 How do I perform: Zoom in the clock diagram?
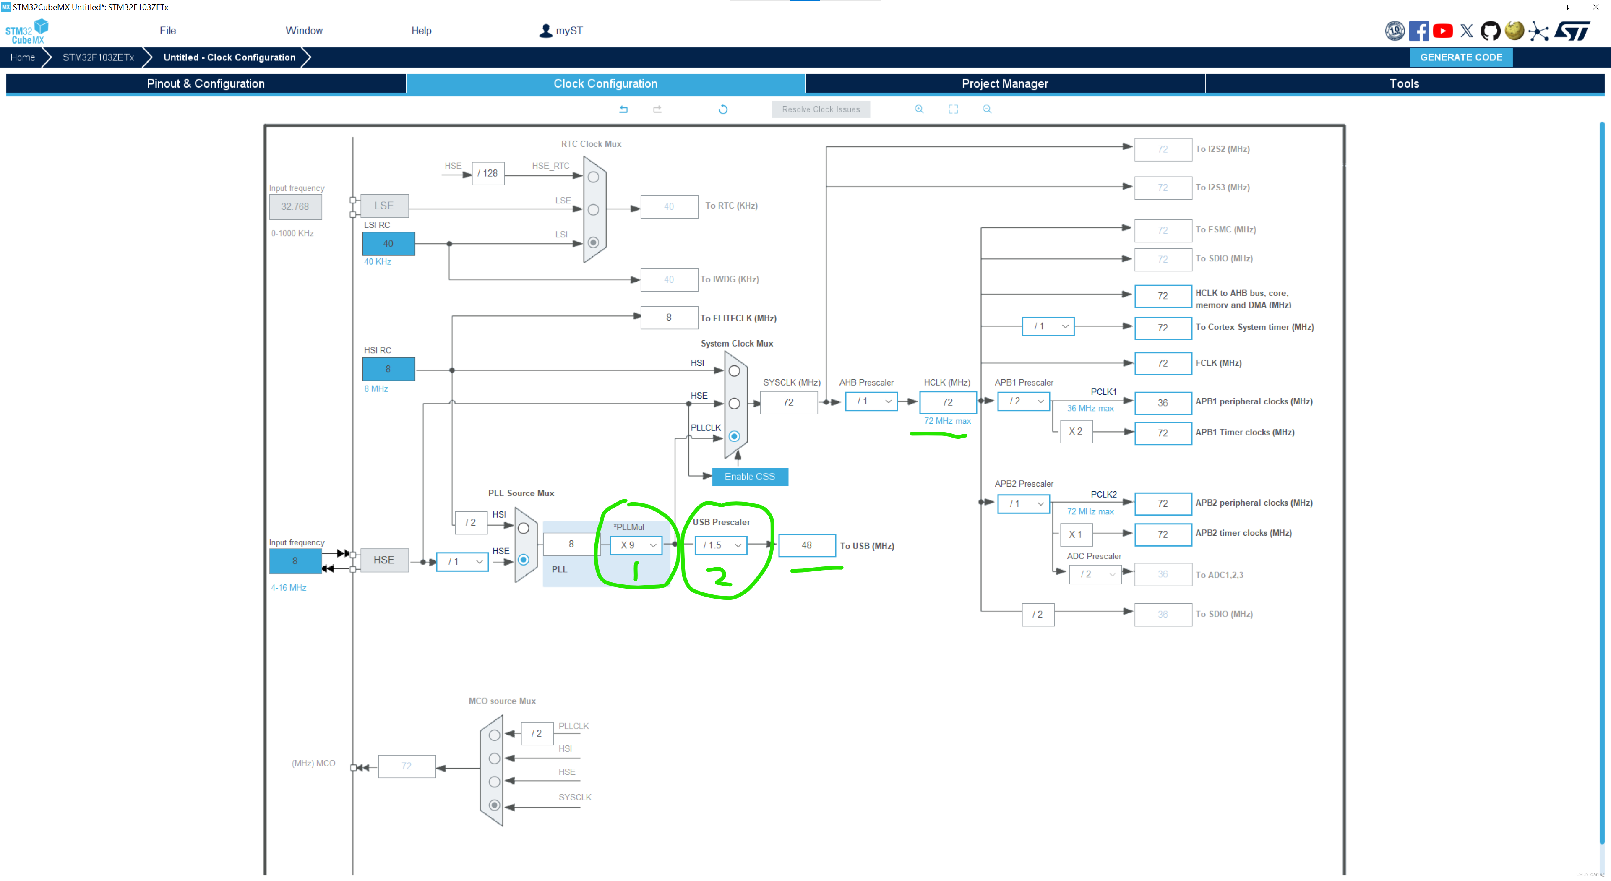[x=919, y=109]
